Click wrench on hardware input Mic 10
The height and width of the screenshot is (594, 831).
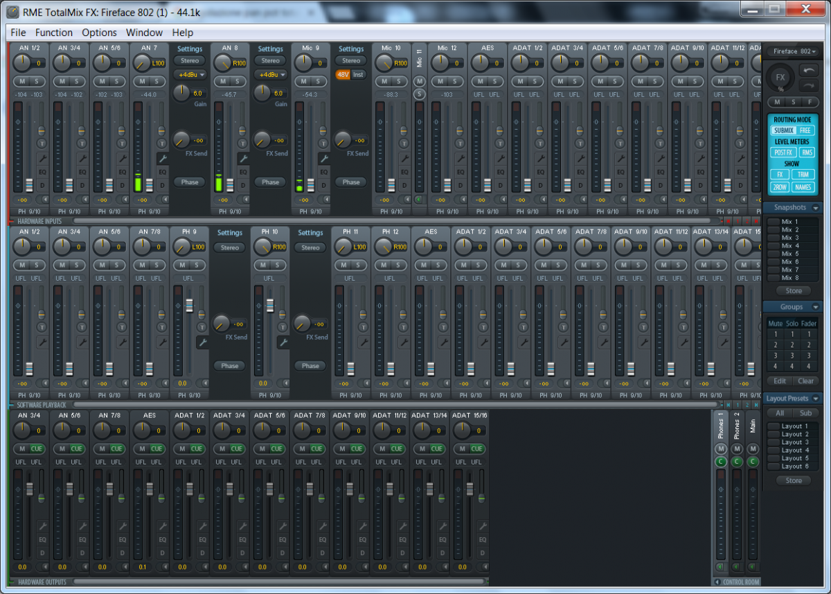click(x=404, y=158)
